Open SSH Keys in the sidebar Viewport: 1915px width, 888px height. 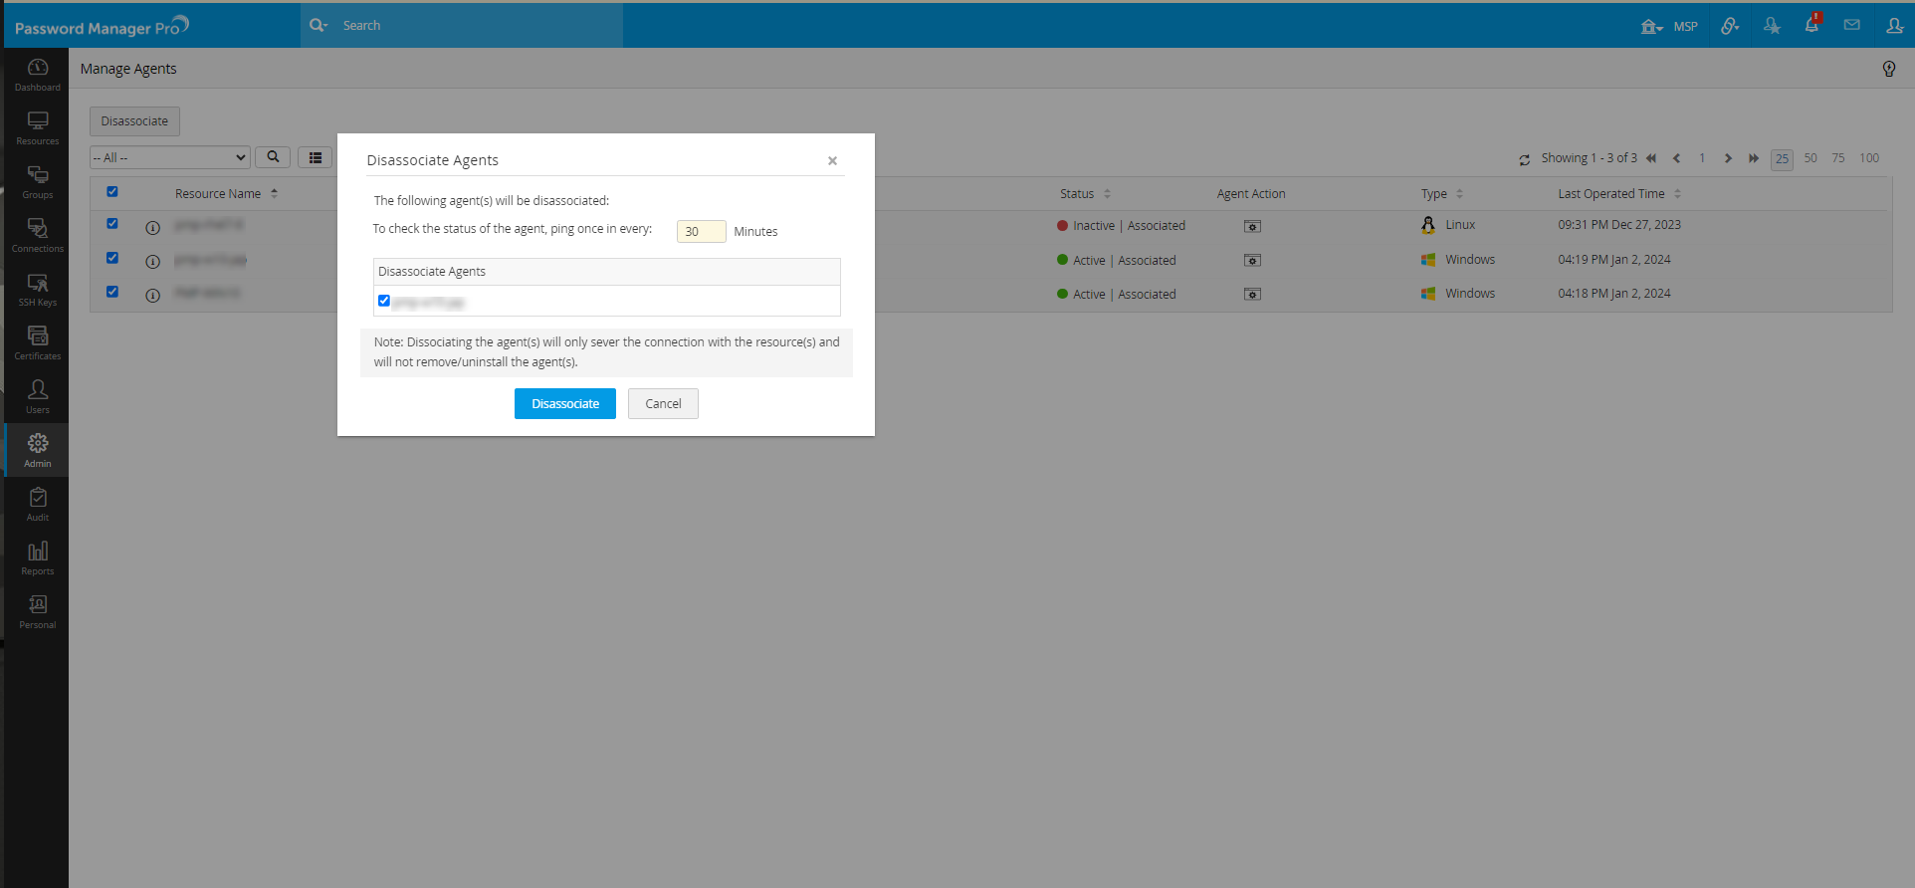tap(38, 290)
